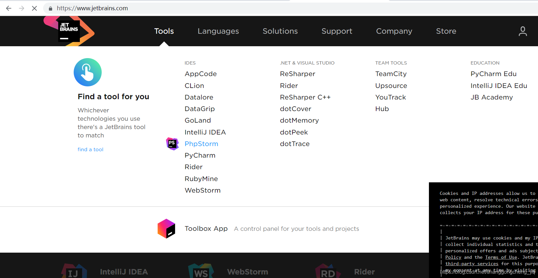The image size is (538, 278).
Task: Open RubyMine from IDEs list
Action: tap(201, 179)
